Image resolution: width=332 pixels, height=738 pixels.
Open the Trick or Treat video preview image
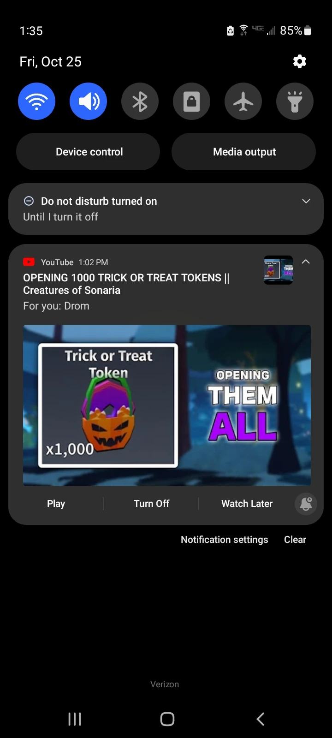click(167, 405)
